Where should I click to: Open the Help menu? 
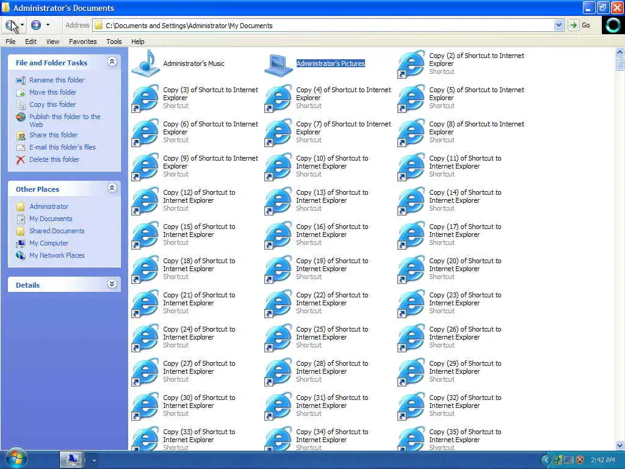[137, 42]
